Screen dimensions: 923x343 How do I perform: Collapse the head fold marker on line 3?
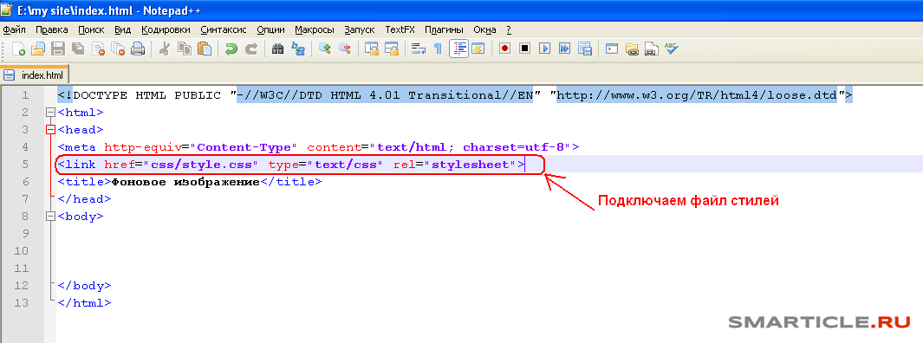[x=49, y=129]
